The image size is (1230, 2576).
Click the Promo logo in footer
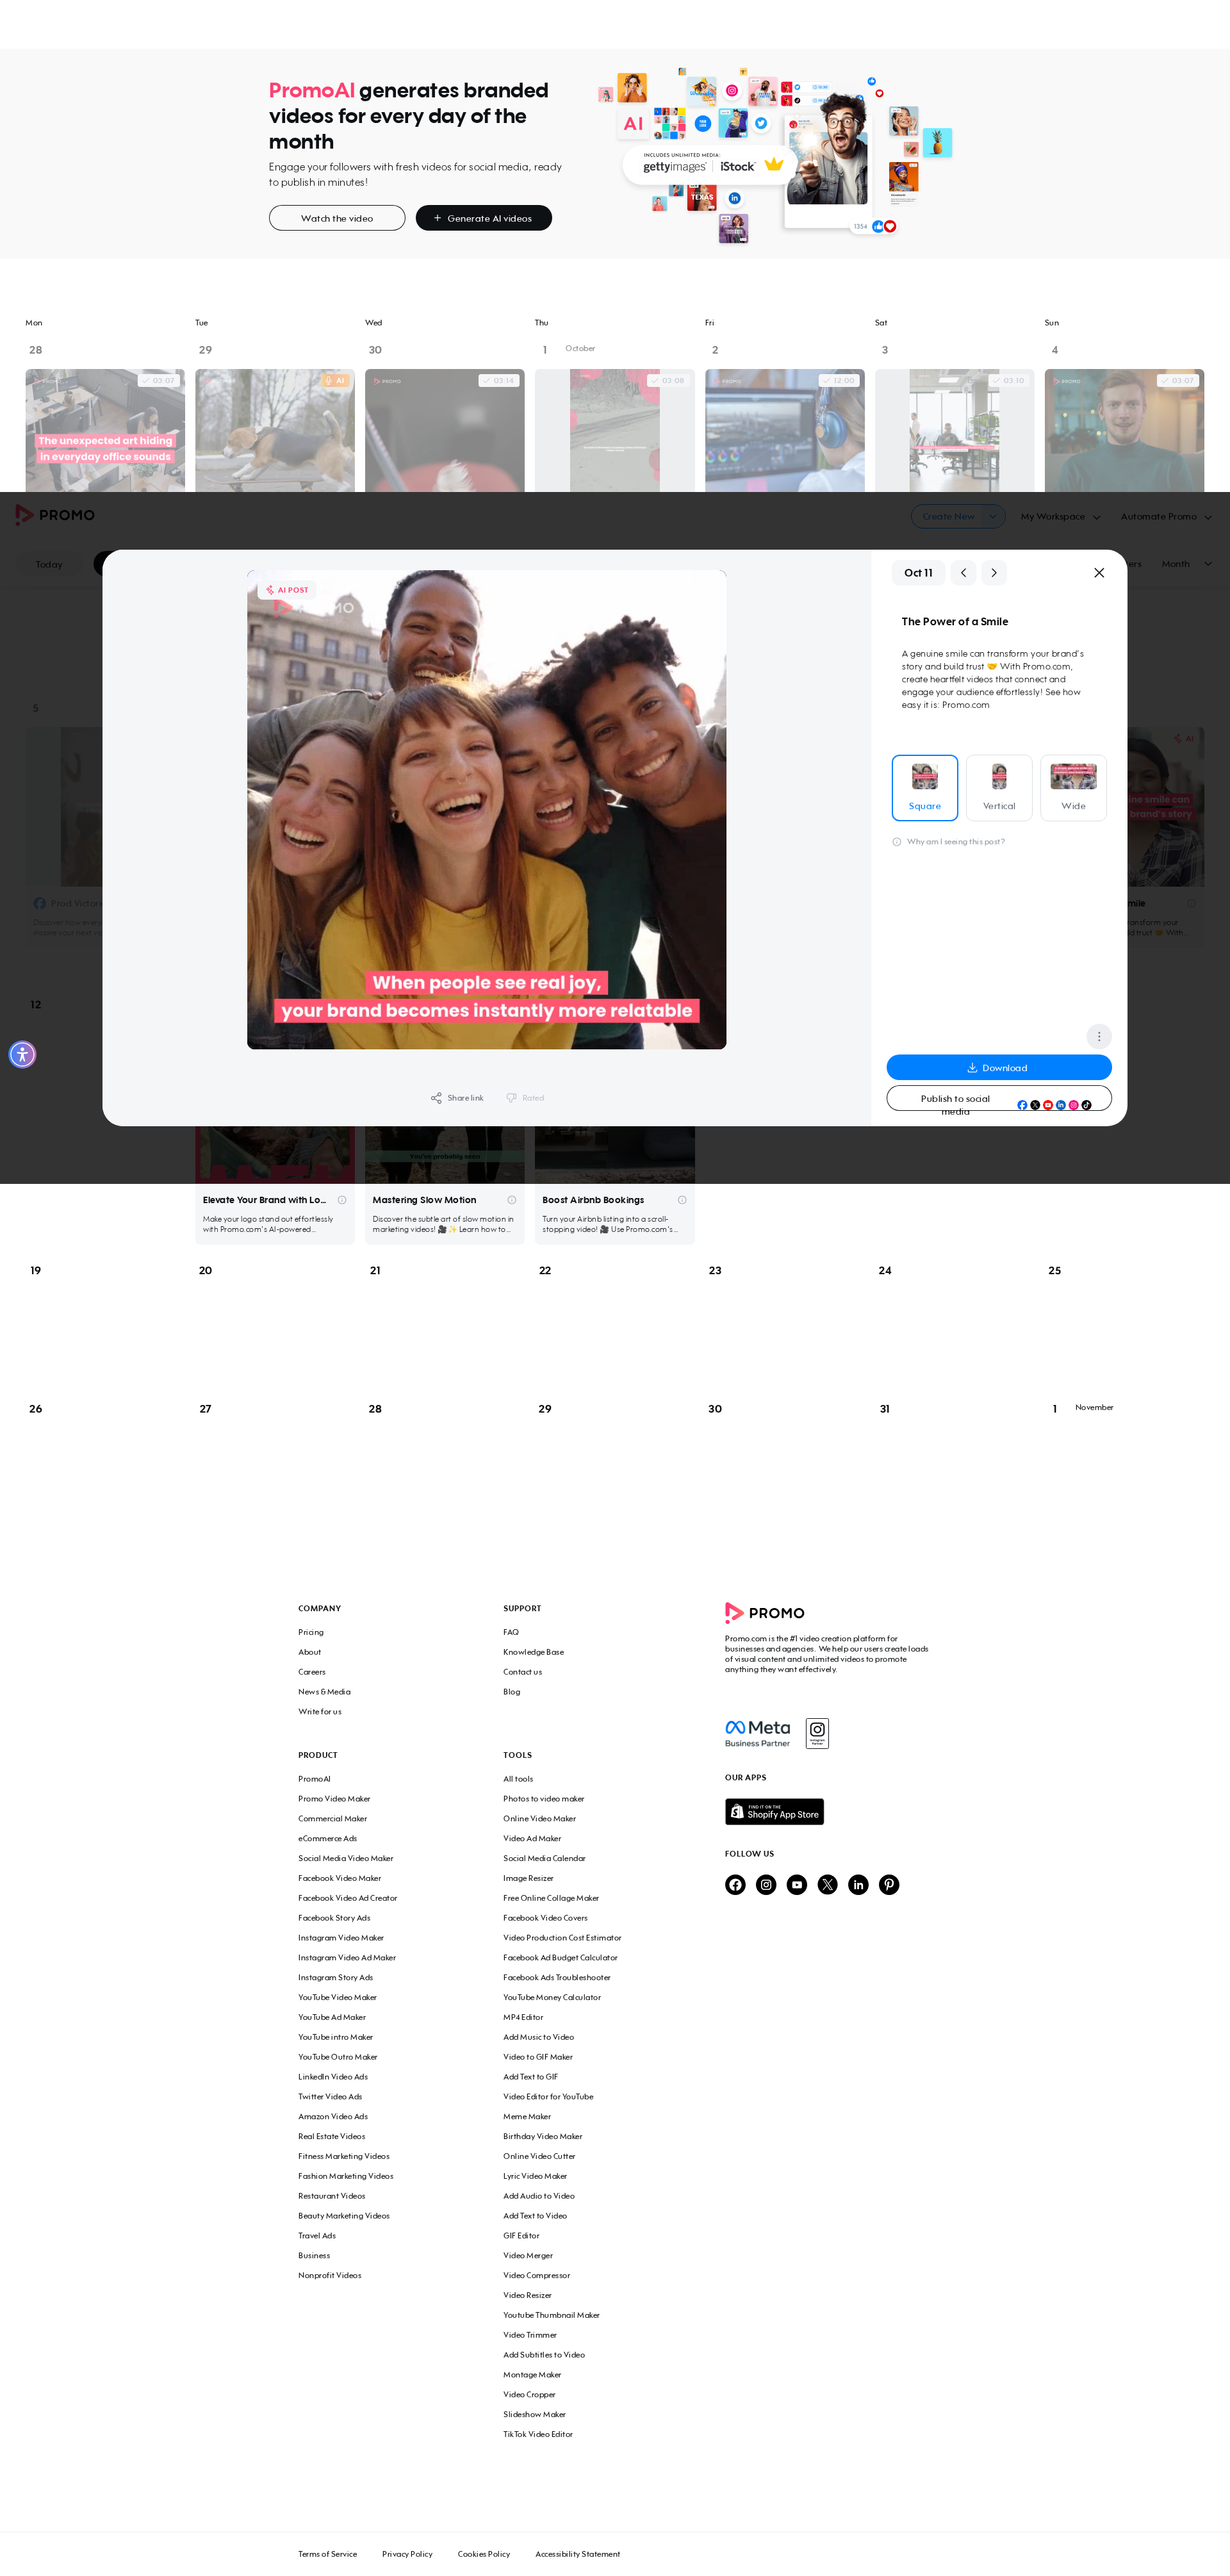tap(765, 1612)
